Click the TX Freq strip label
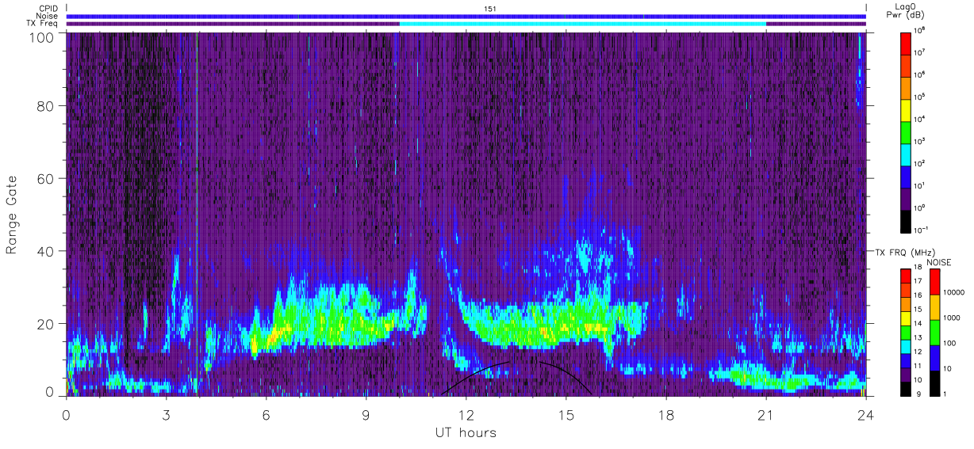This screenshot has height=449, width=974. (42, 24)
